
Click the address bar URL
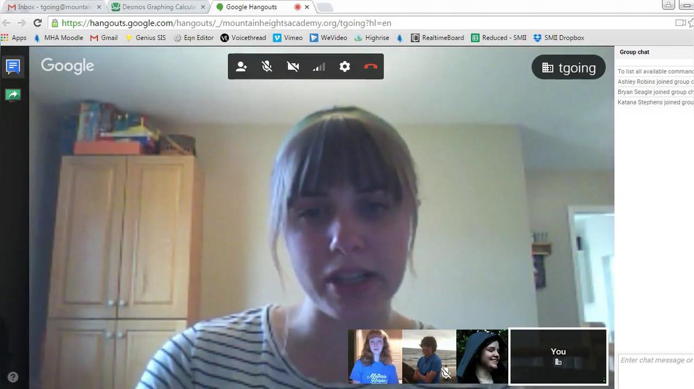pyautogui.click(x=226, y=23)
